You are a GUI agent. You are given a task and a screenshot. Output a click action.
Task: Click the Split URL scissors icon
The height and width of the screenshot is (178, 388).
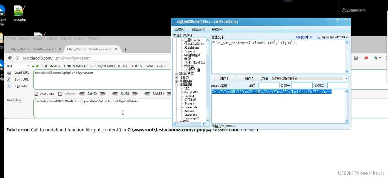click(x=9, y=79)
